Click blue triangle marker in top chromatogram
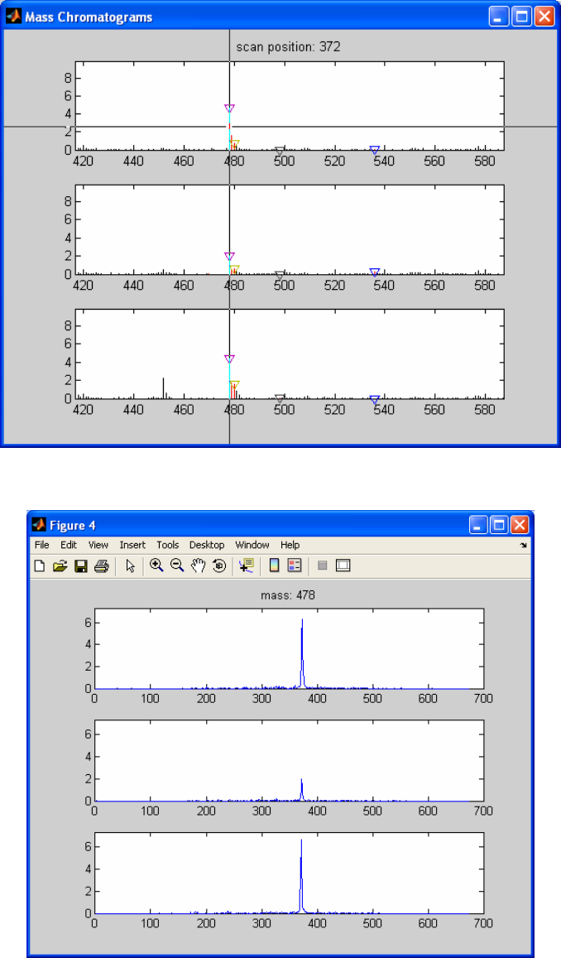 [x=375, y=150]
